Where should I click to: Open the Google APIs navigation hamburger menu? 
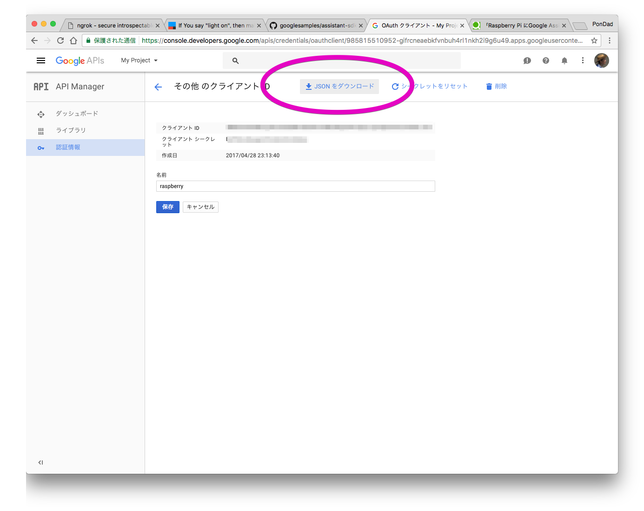click(41, 61)
